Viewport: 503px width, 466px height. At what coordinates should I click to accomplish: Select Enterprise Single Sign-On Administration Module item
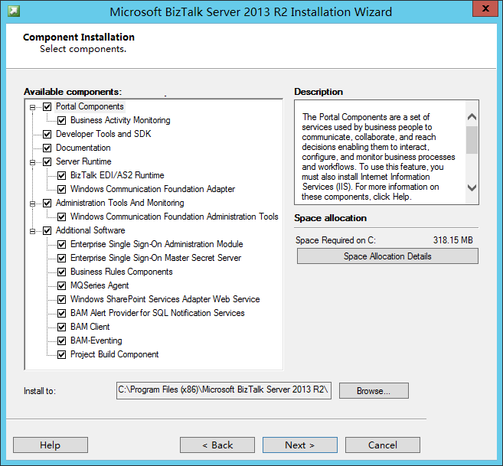(156, 244)
